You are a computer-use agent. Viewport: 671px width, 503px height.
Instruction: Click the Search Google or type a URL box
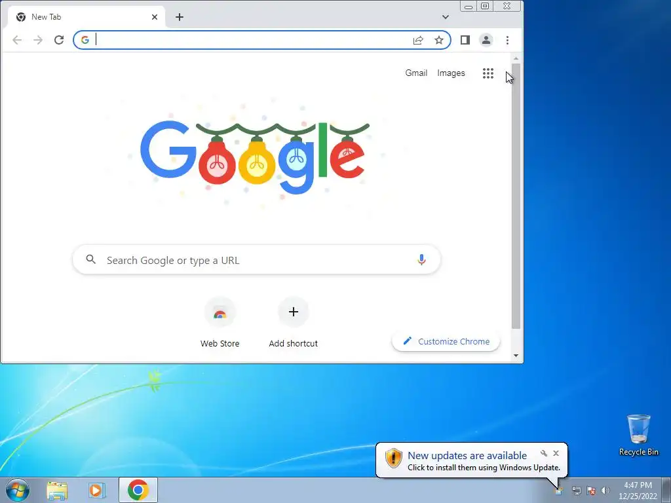pos(257,259)
